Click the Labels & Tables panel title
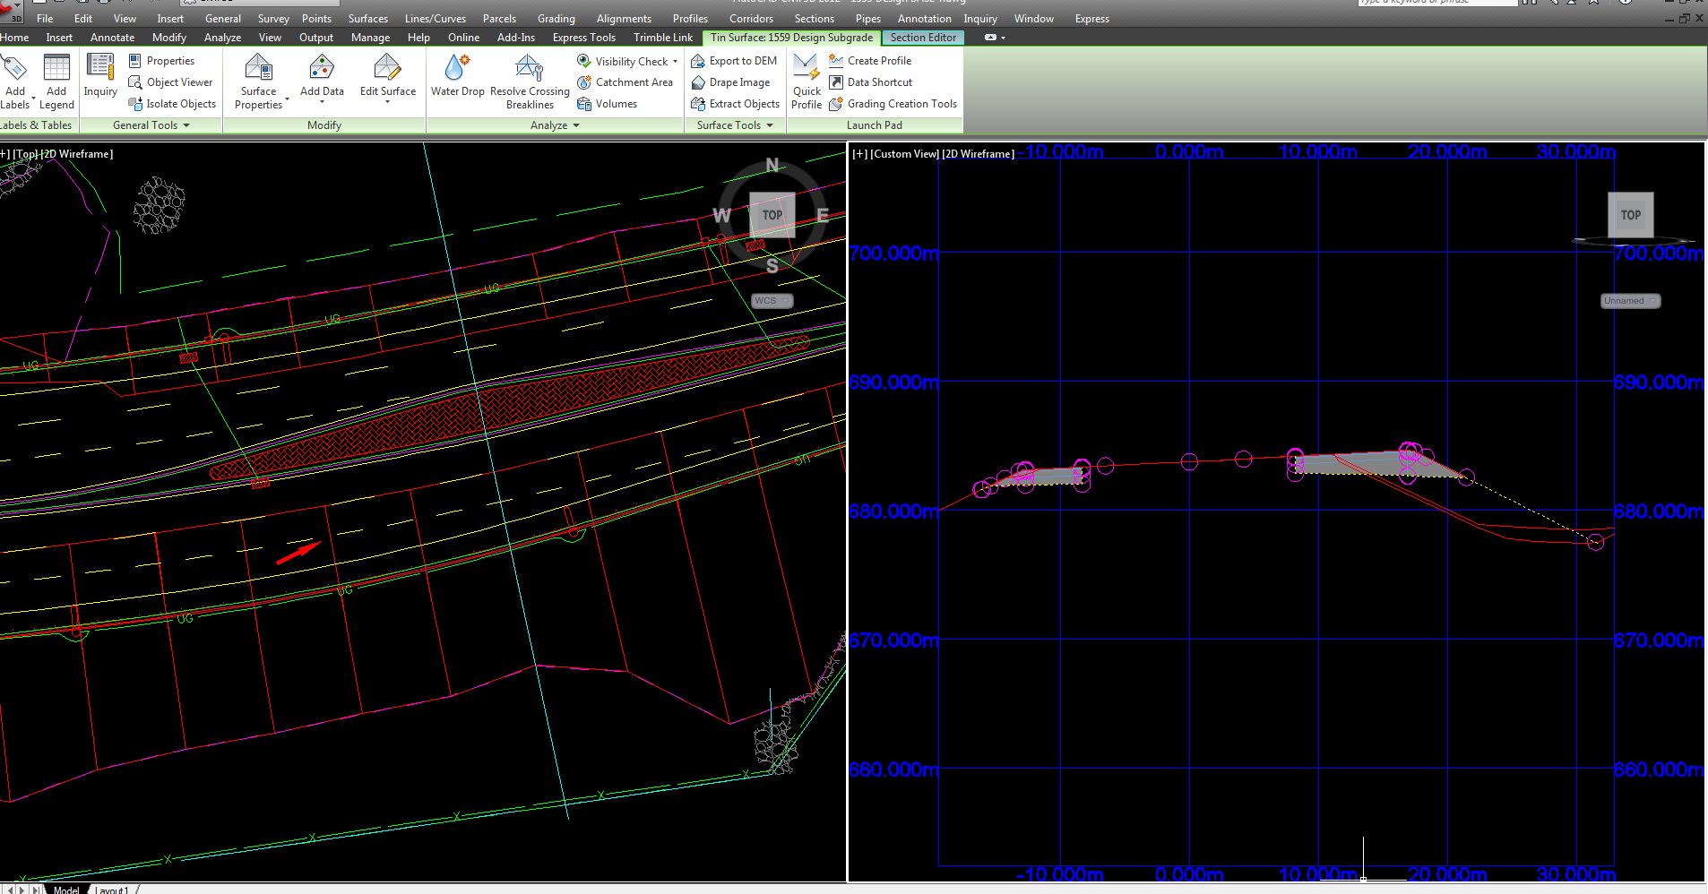 [37, 125]
